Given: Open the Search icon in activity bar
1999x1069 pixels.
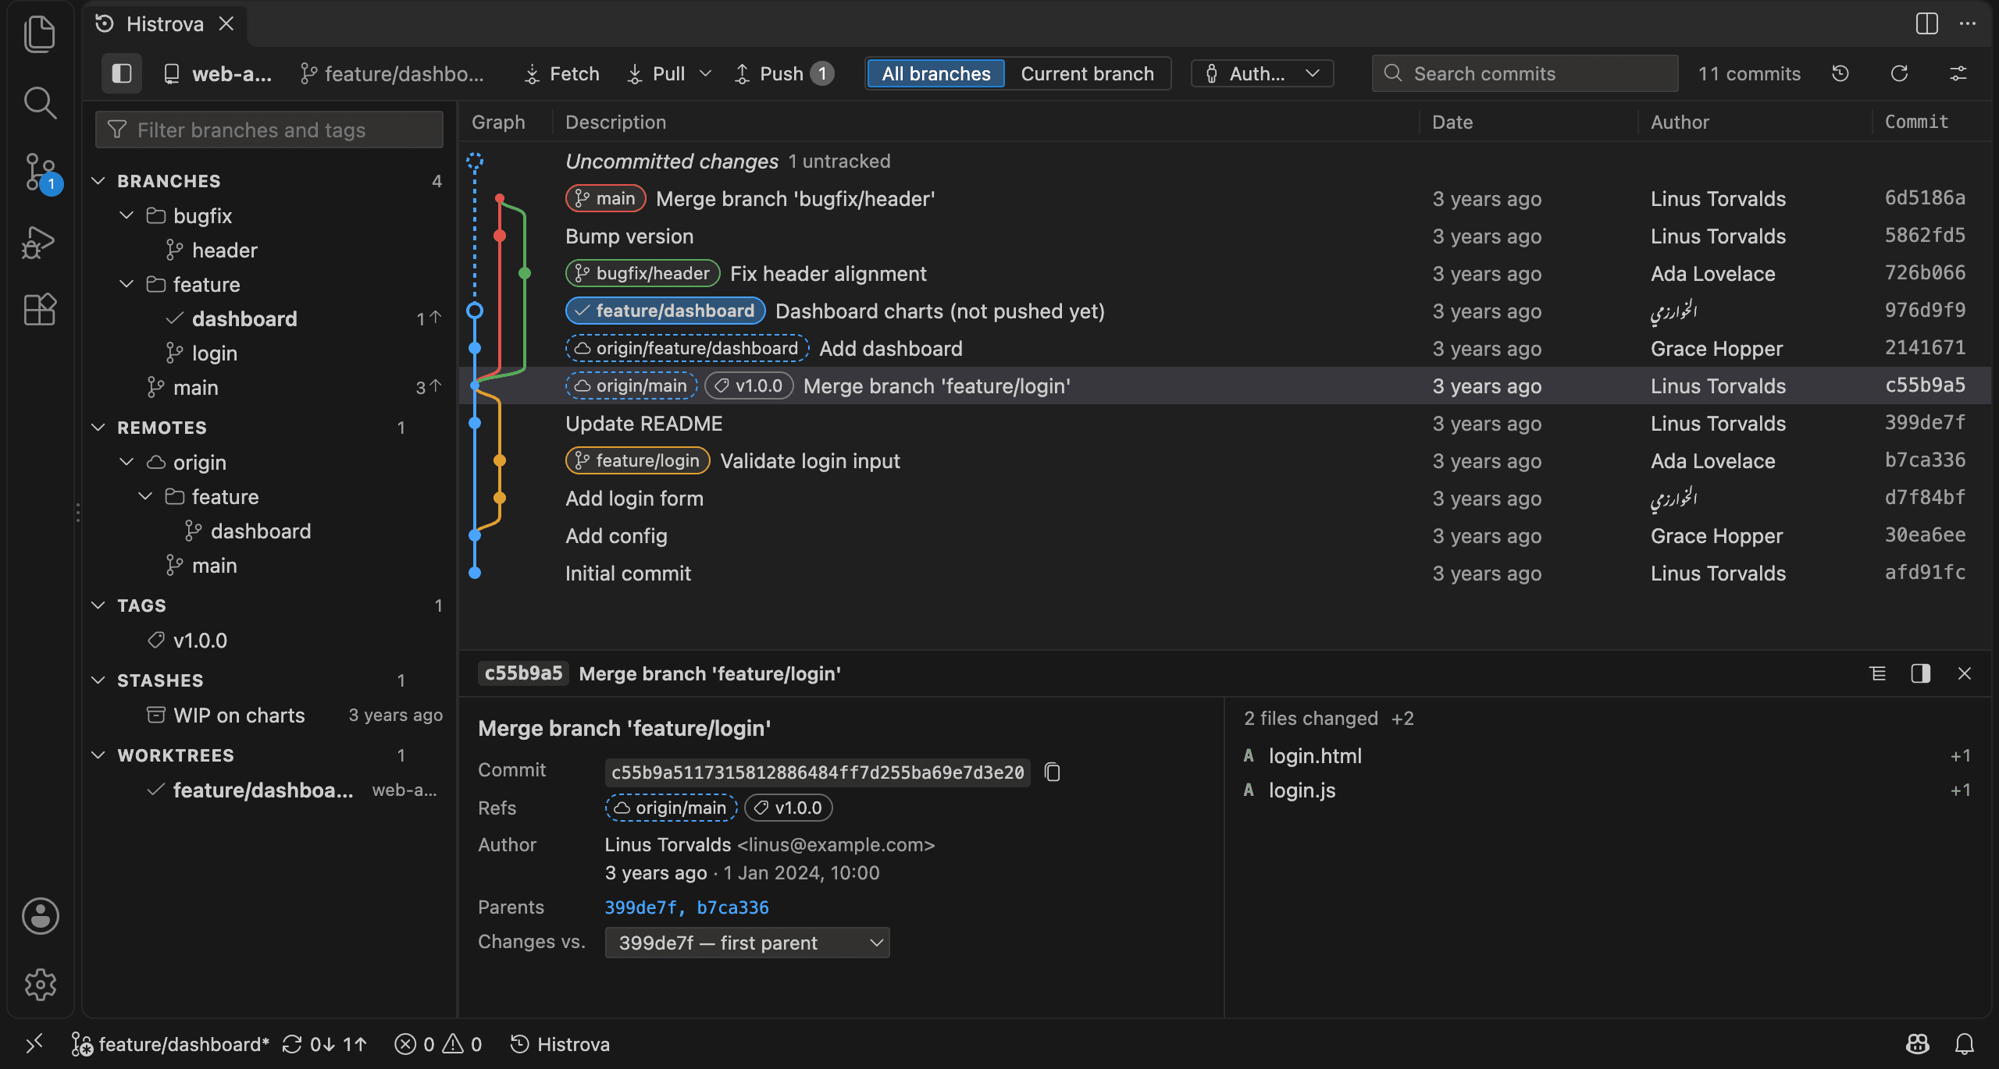Looking at the screenshot, I should point(40,102).
